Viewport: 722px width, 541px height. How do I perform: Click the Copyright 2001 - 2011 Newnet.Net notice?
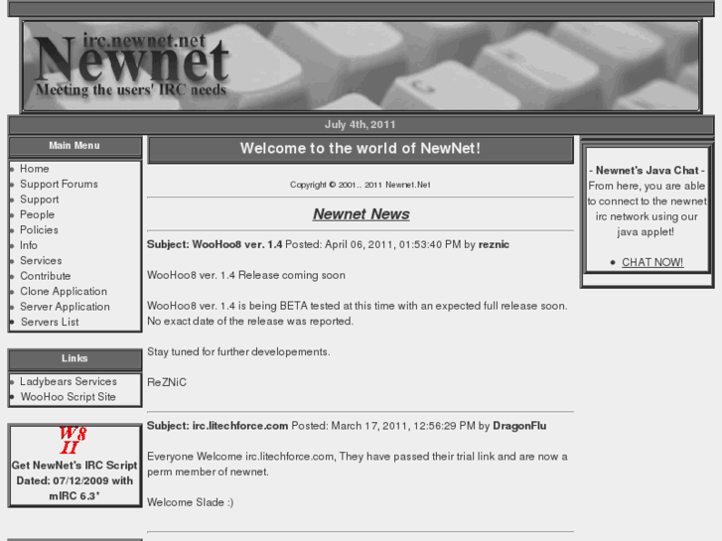(x=361, y=185)
